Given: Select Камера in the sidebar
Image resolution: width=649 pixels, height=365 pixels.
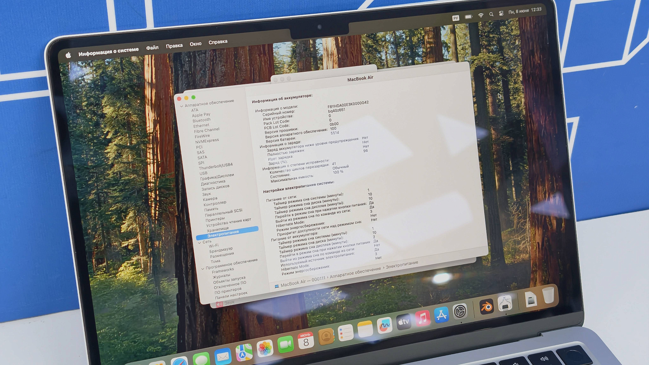Looking at the screenshot, I should tap(210, 199).
